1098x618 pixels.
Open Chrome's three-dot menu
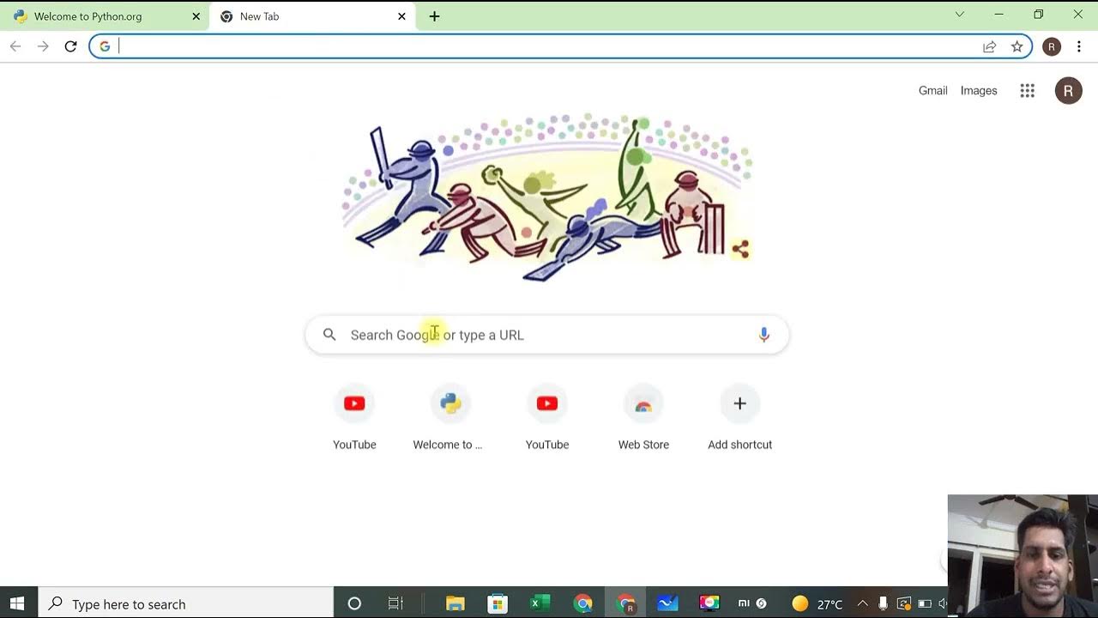pyautogui.click(x=1079, y=46)
